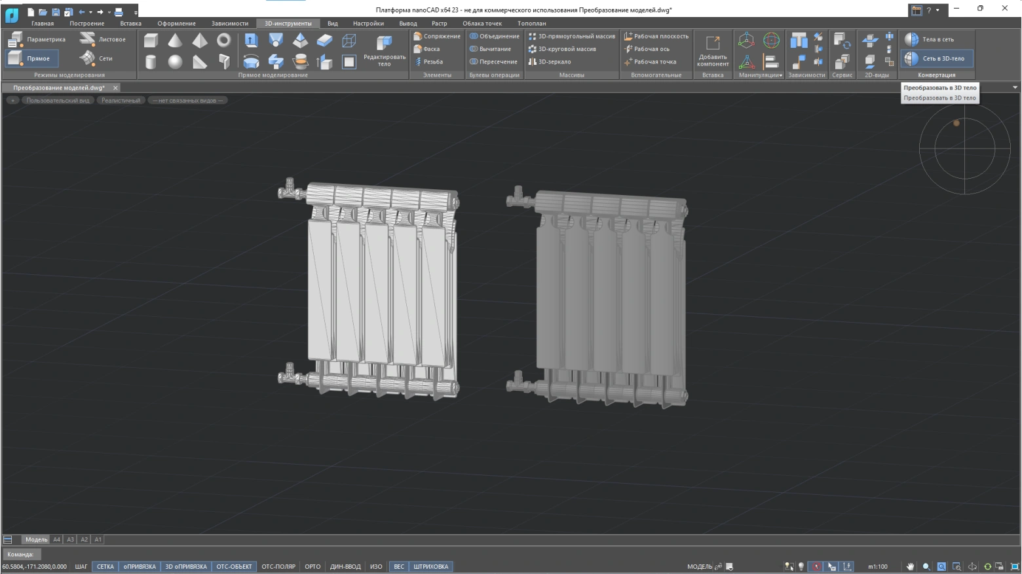The image size is (1022, 574).
Task: Open the A4 layout tab
Action: point(56,539)
